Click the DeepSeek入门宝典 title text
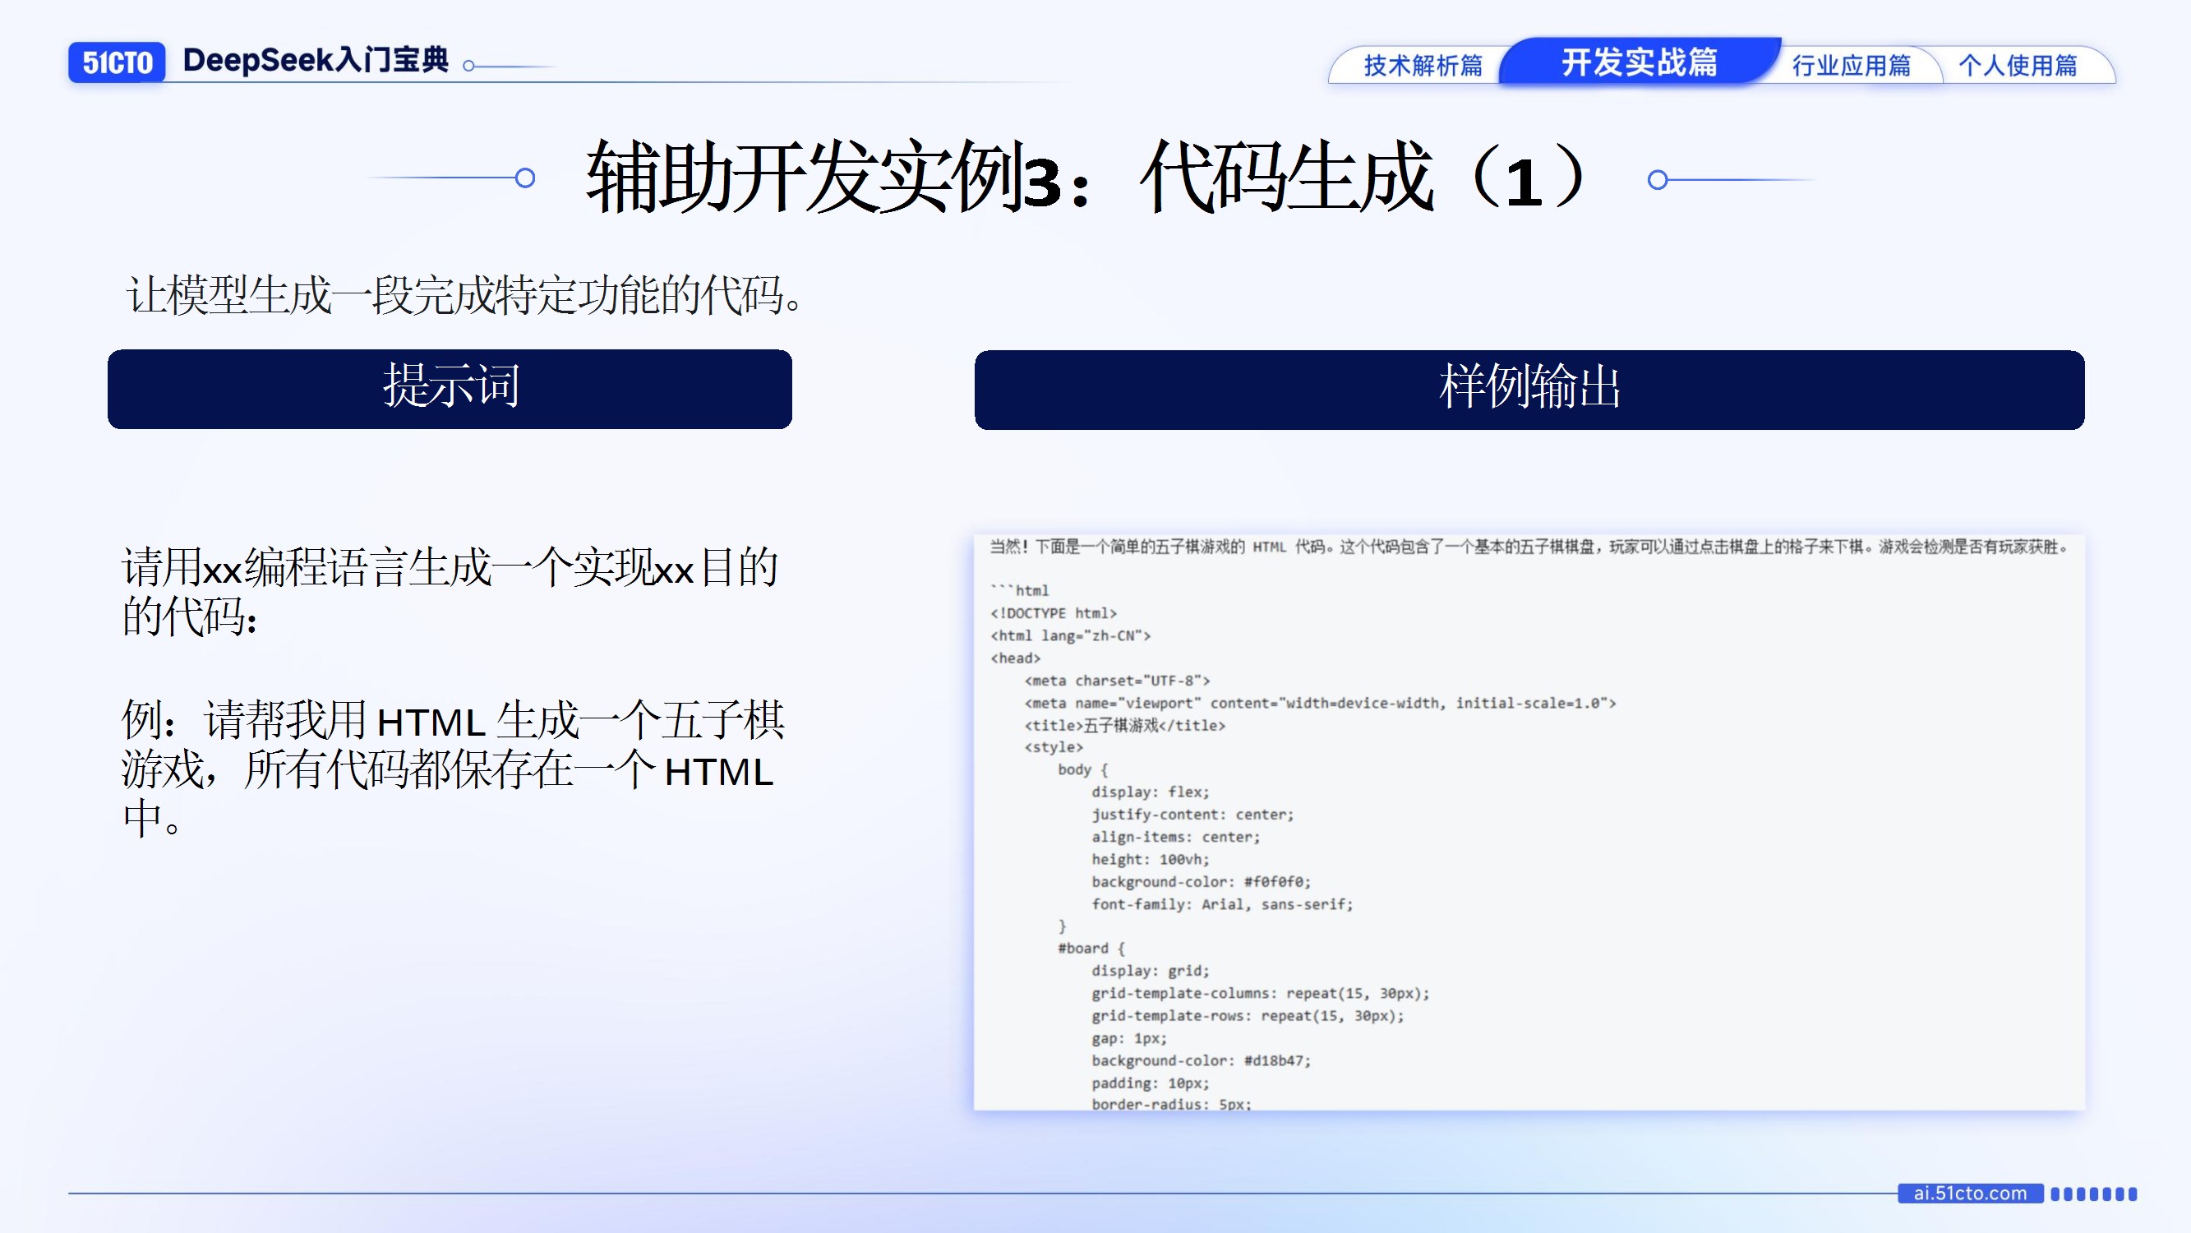This screenshot has height=1233, width=2191. [315, 60]
